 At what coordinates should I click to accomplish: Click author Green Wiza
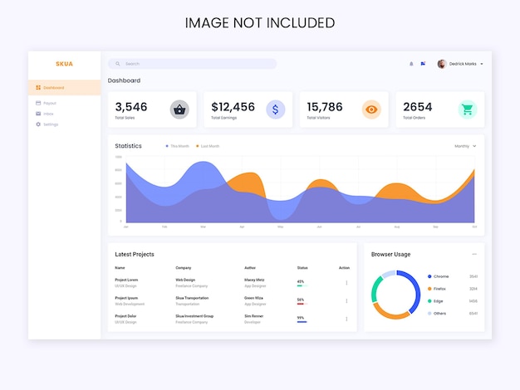(253, 298)
